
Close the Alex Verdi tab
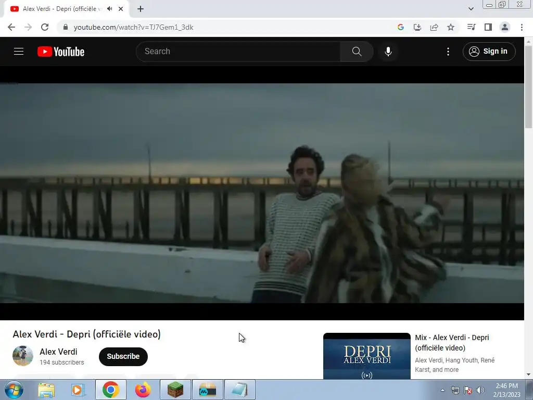pos(121,9)
